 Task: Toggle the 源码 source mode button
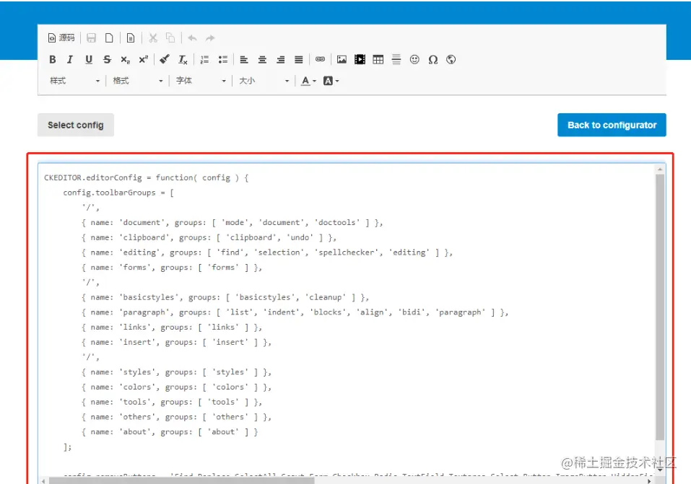pyautogui.click(x=61, y=38)
